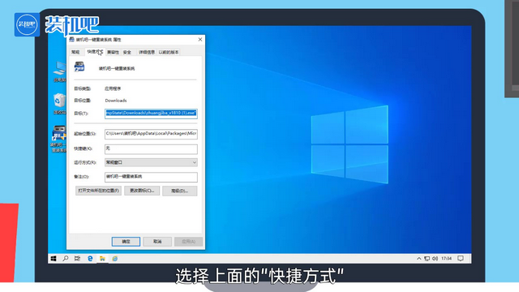
Task: Select the This PC desktop icon
Action: point(60,71)
